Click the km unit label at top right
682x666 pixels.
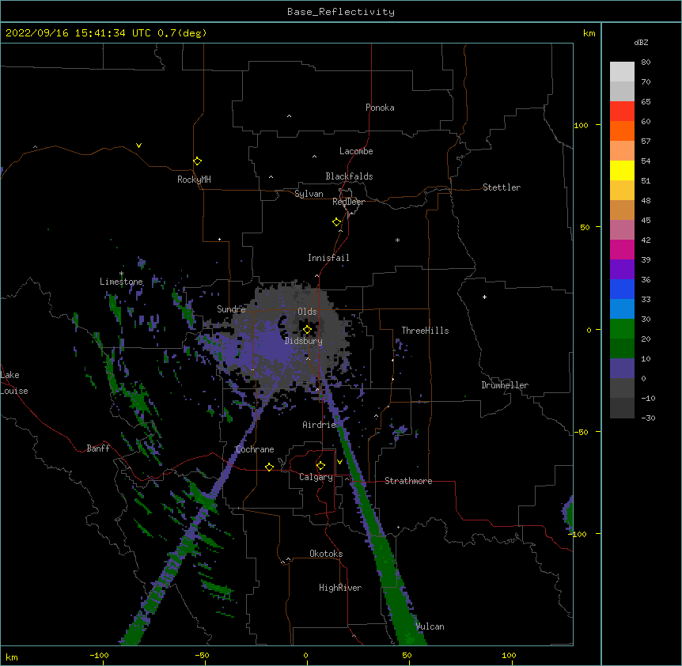[589, 33]
